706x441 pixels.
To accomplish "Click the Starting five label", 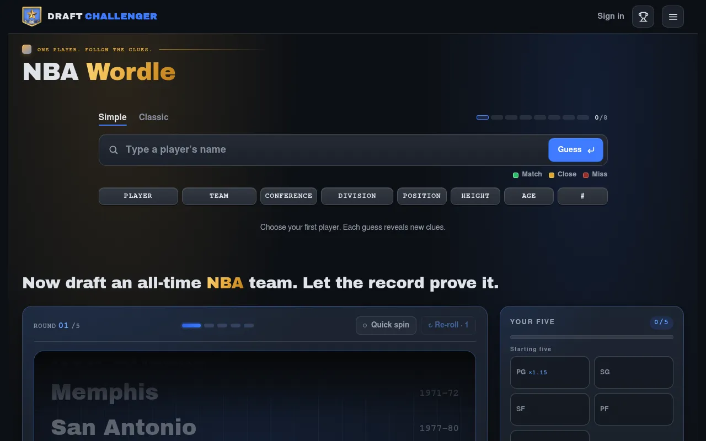I will click(x=531, y=349).
